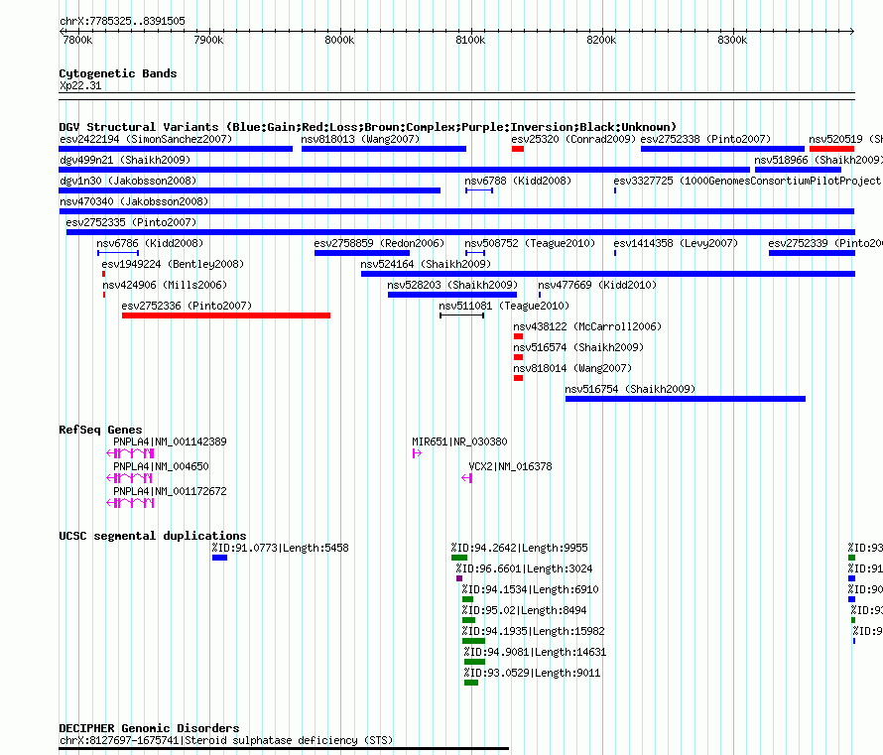Click the nsv438122 (McCarroll2006) label

(x=587, y=326)
